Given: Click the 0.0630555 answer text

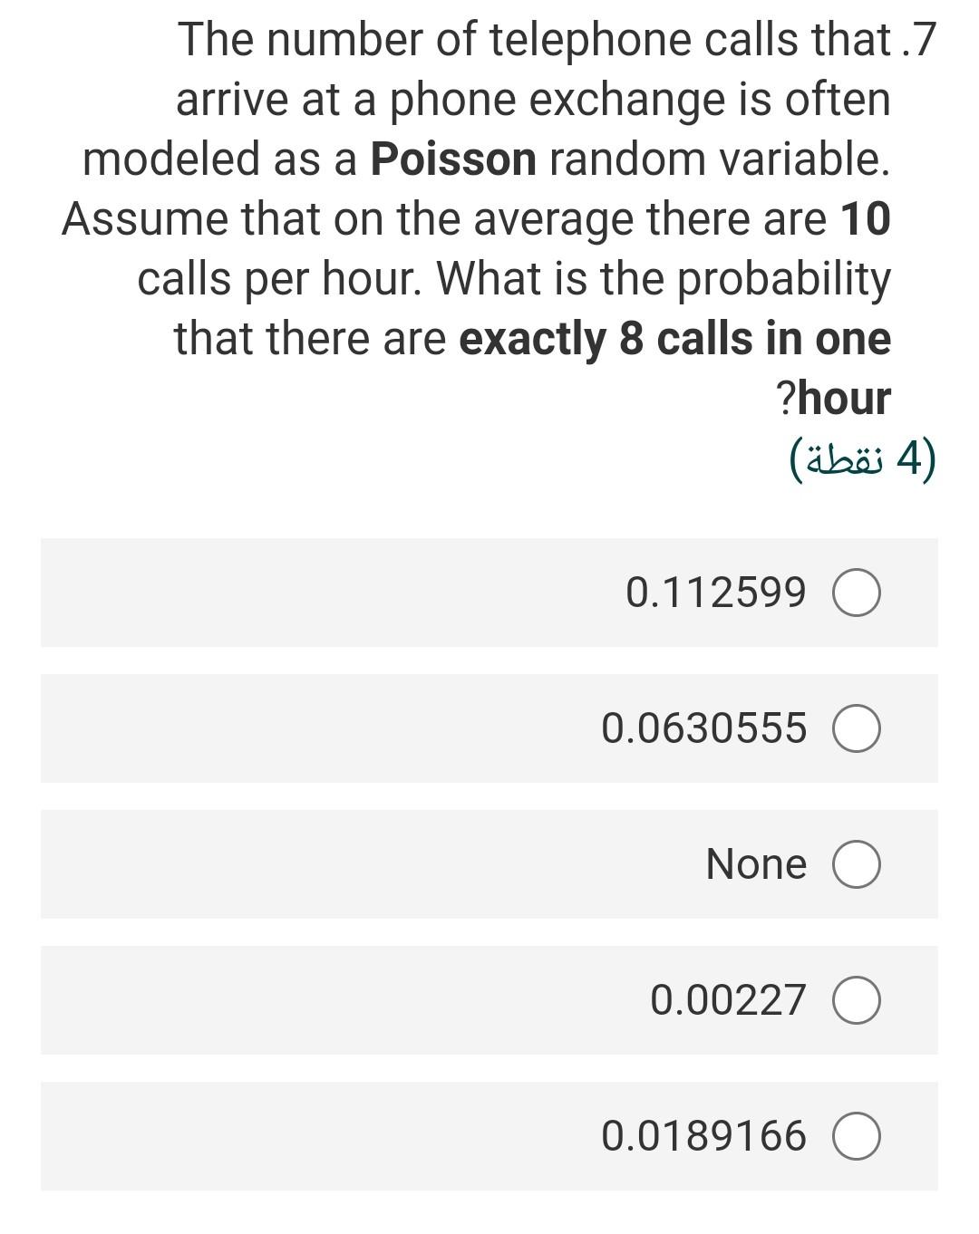Looking at the screenshot, I should (703, 728).
